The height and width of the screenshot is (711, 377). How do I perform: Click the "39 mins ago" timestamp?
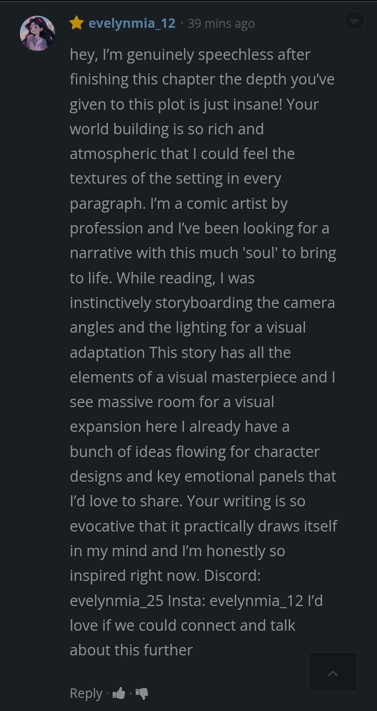click(x=221, y=24)
